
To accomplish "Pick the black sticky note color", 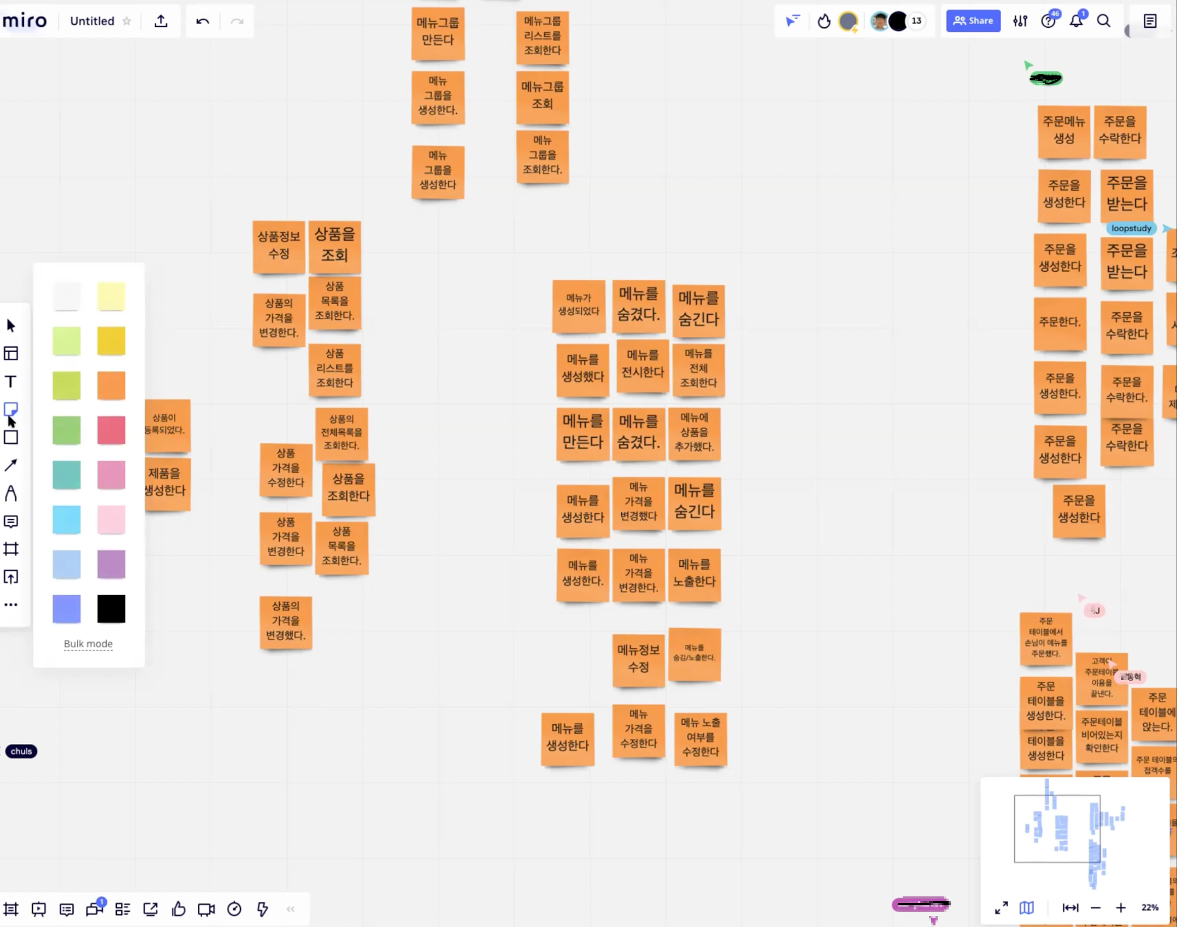I will tap(111, 609).
